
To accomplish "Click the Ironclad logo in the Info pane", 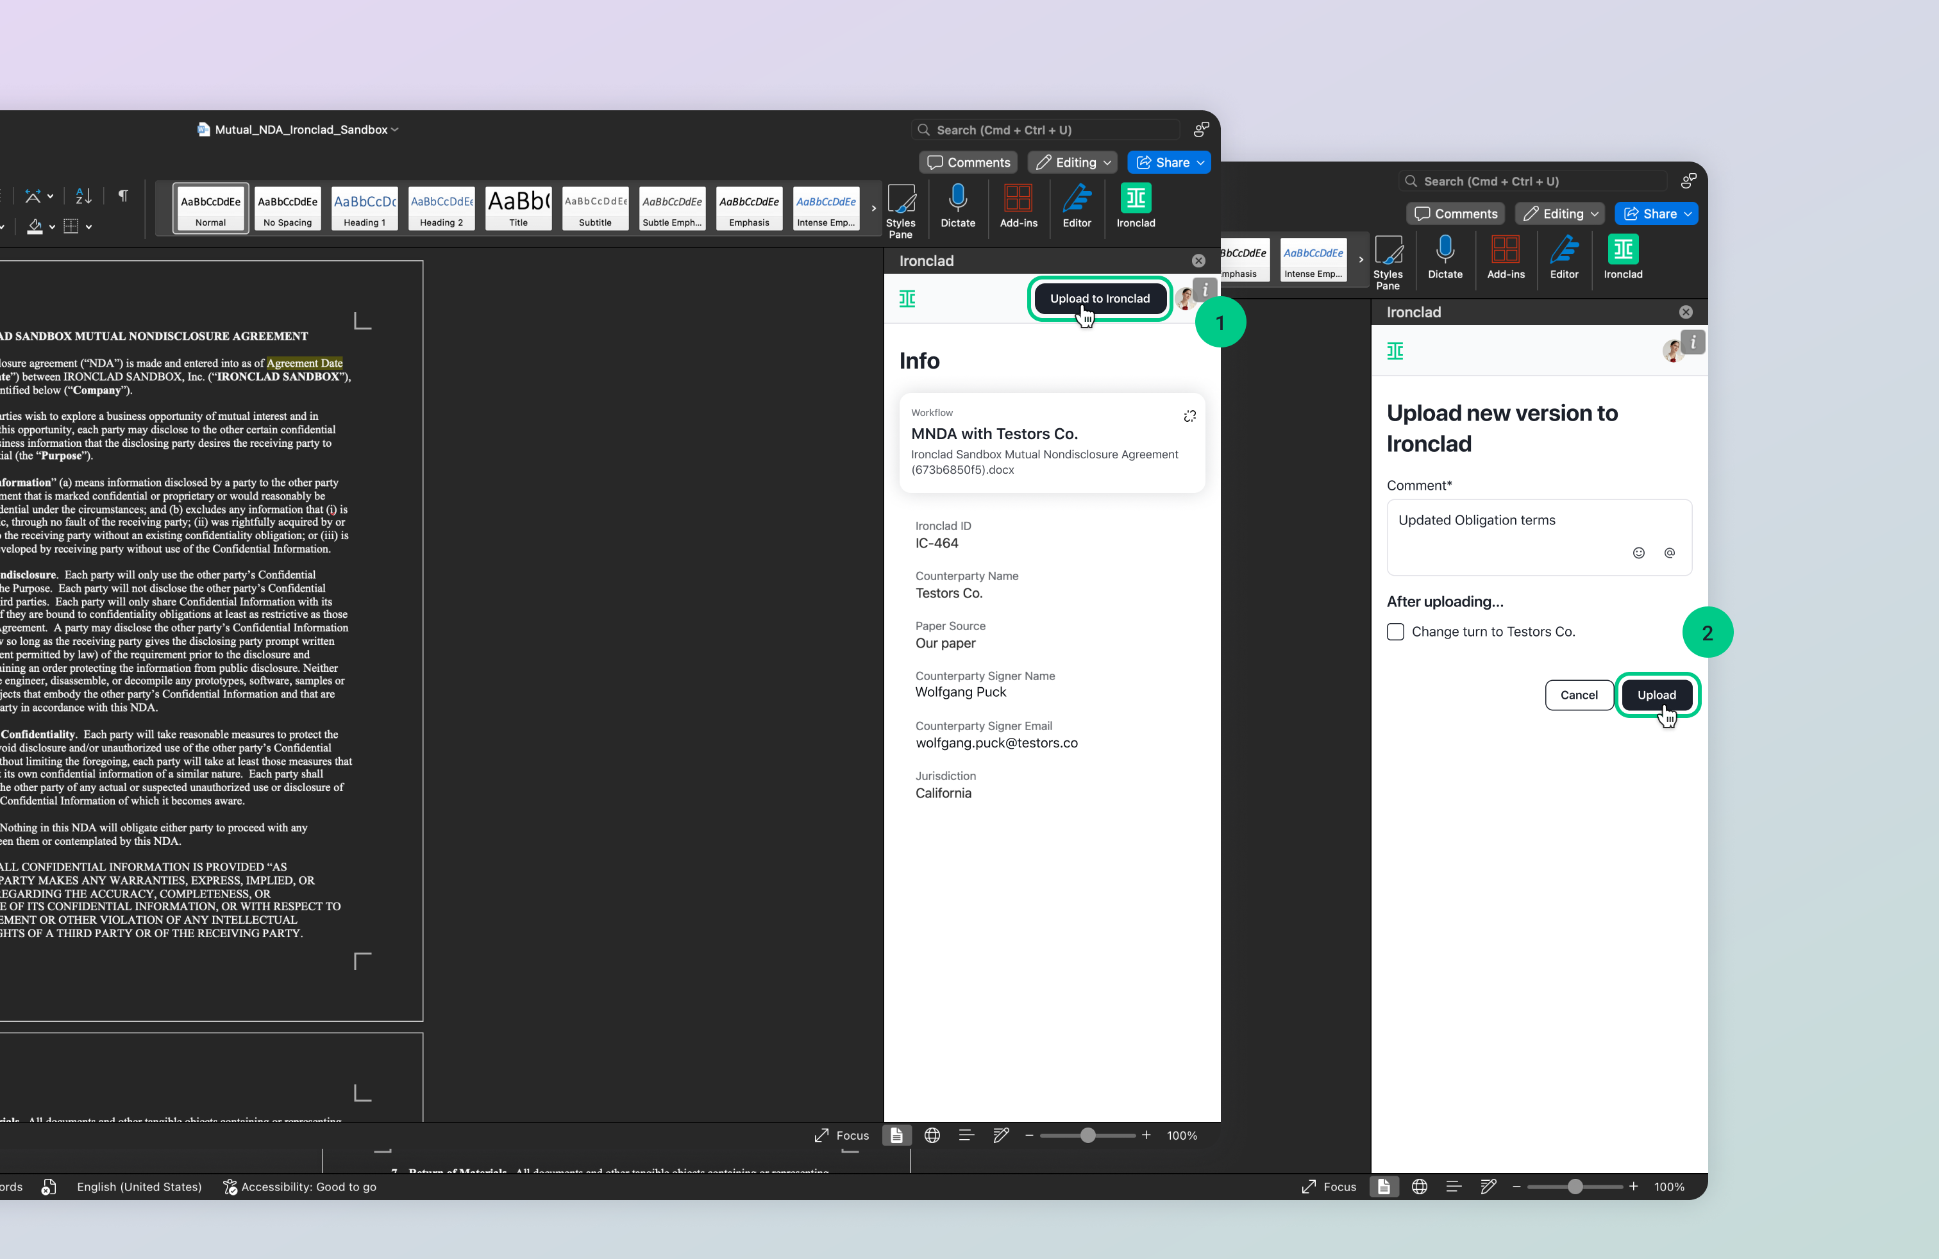I will [x=907, y=299].
